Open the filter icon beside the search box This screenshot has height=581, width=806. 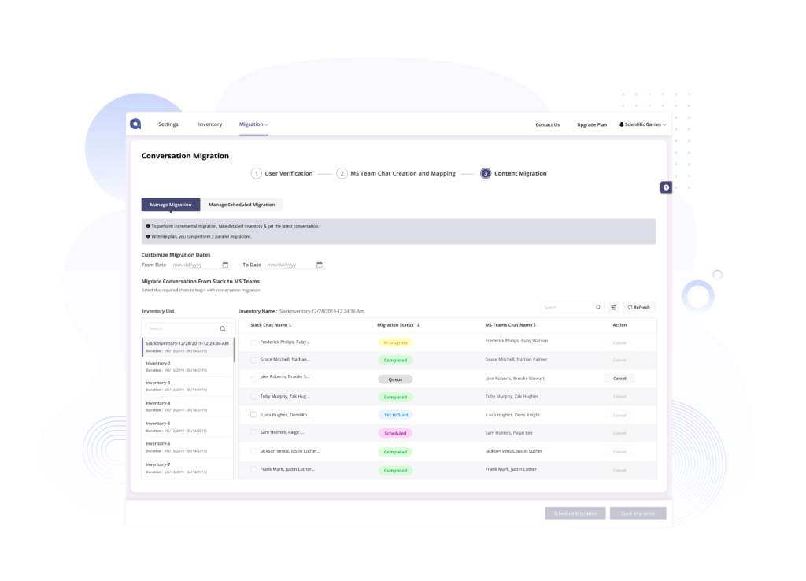(613, 306)
